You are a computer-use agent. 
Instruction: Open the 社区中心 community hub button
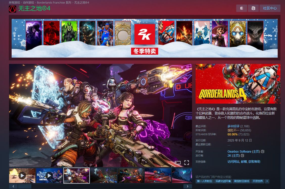[270, 8]
